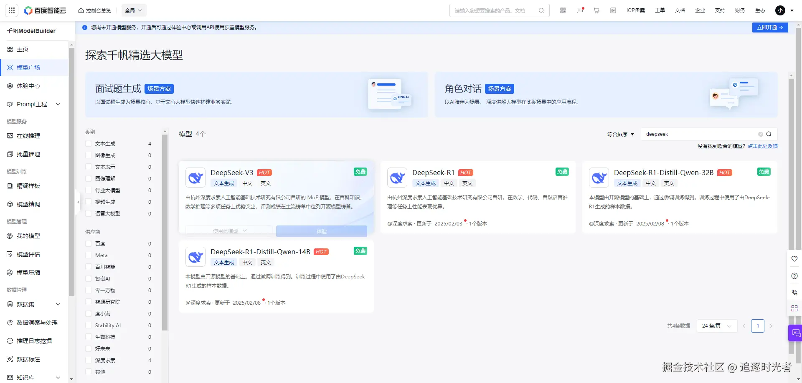
Task: Select 模型广场 in the sidebar
Action: click(x=34, y=68)
